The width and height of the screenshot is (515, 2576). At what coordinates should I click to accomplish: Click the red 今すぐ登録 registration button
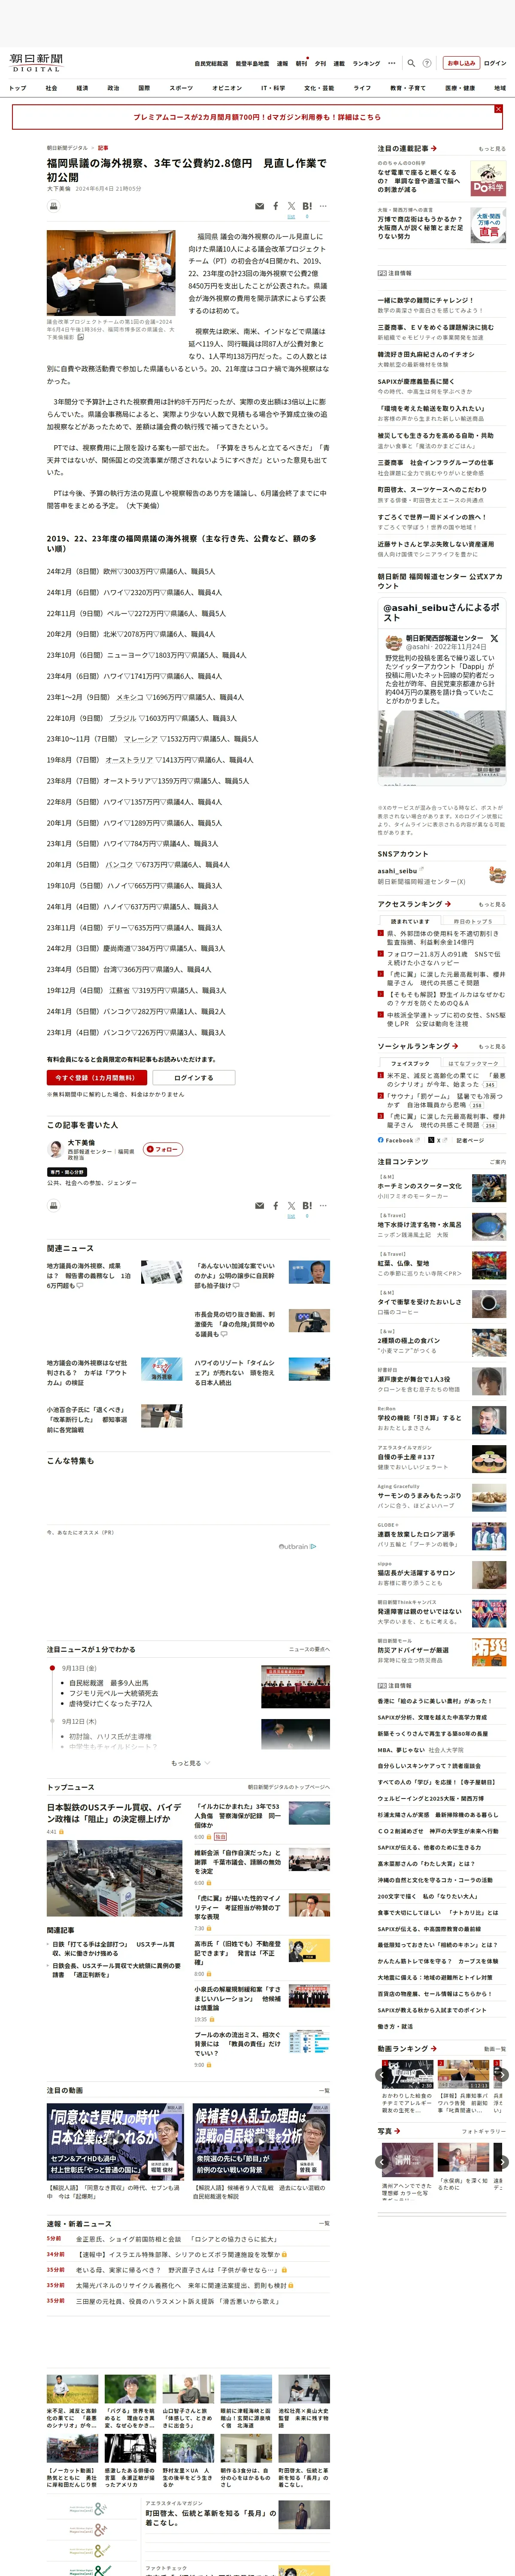click(97, 1077)
